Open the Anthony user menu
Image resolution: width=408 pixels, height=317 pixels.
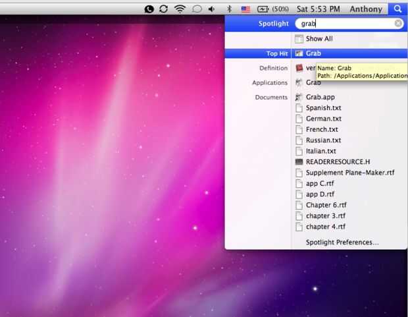[x=366, y=9]
